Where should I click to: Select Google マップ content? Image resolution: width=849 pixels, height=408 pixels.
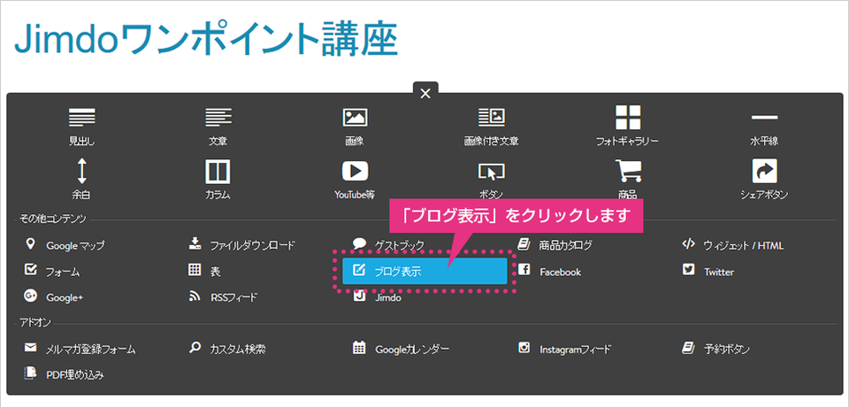tap(65, 245)
